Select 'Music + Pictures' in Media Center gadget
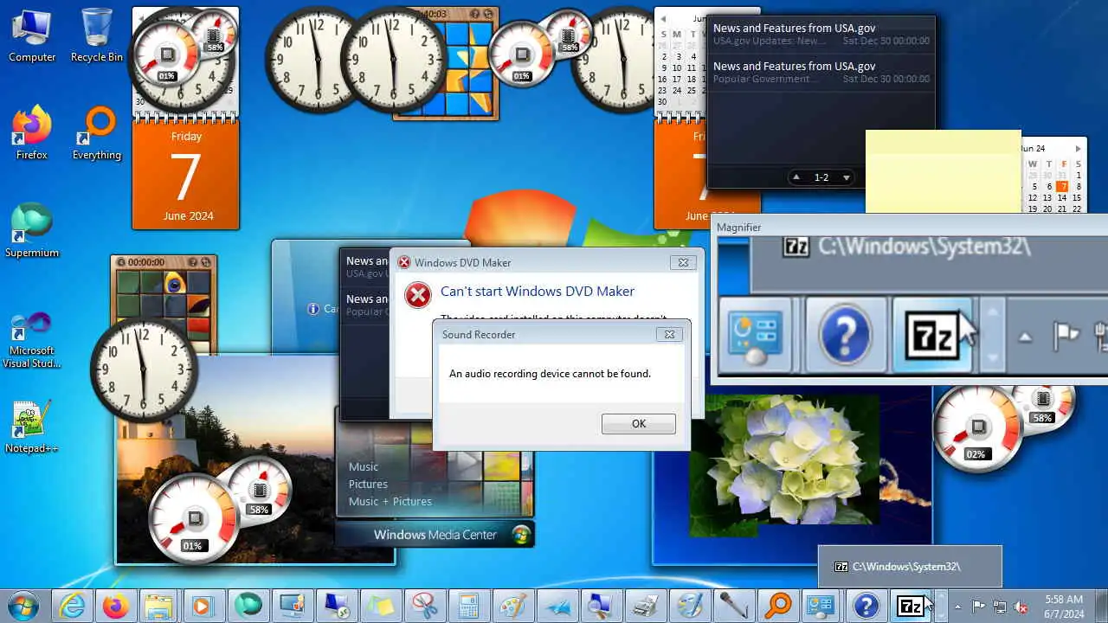1108x623 pixels. (x=390, y=501)
